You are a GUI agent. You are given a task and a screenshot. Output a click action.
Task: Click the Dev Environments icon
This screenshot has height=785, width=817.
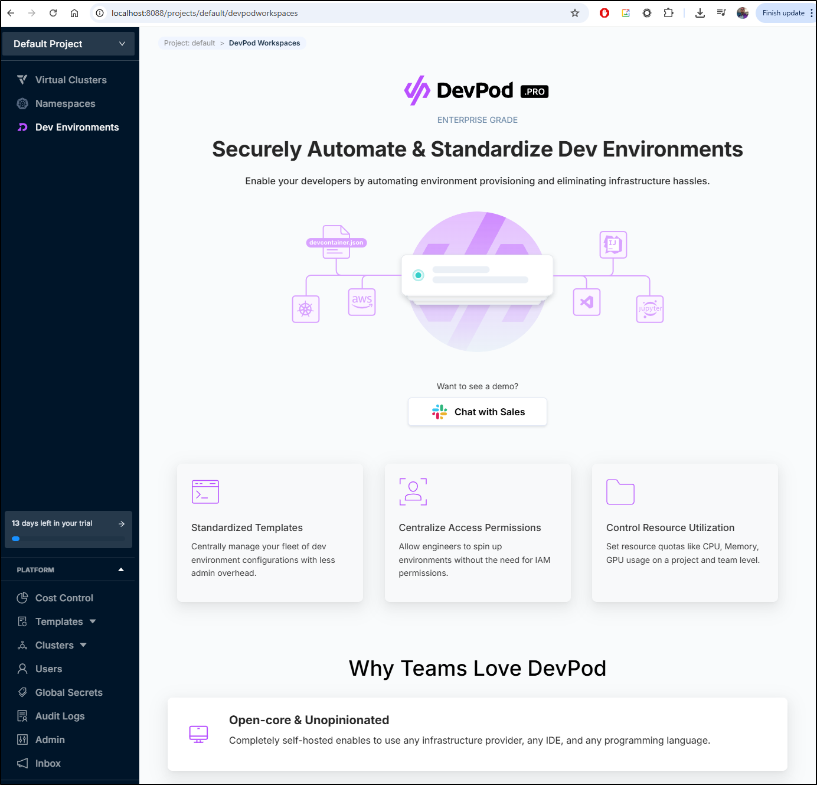point(22,127)
